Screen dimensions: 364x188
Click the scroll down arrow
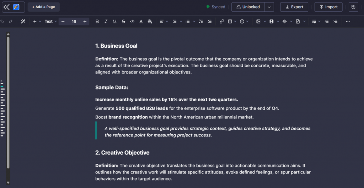[x=8, y=183]
